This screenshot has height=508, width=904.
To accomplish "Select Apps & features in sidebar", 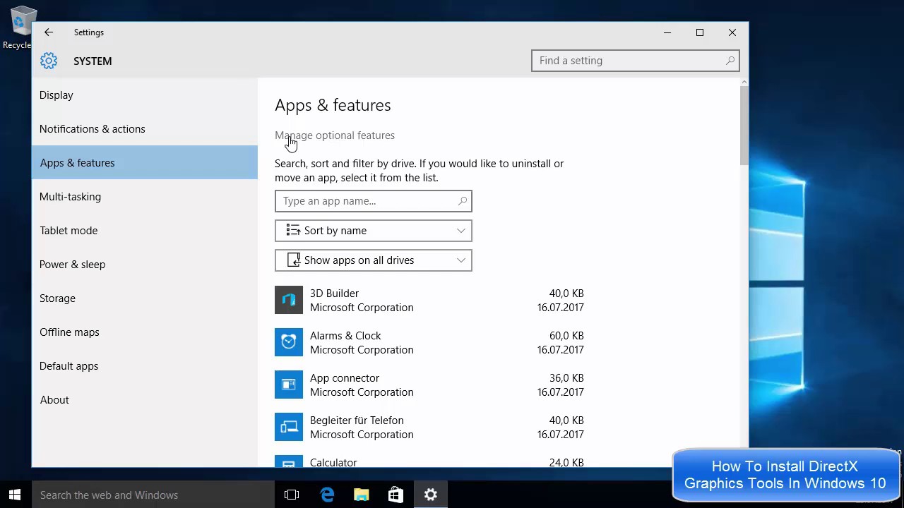I will click(x=145, y=163).
